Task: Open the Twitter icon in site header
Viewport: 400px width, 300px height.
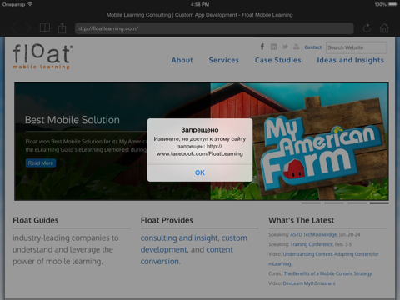Action: [x=285, y=47]
